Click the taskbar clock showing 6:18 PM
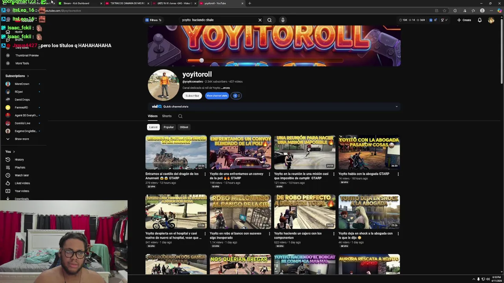The height and width of the screenshot is (283, 504). pos(496,279)
